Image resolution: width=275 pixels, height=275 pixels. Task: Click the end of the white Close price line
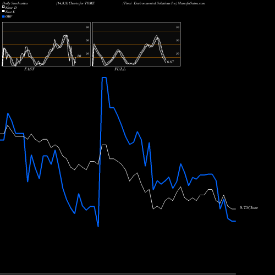235,209
